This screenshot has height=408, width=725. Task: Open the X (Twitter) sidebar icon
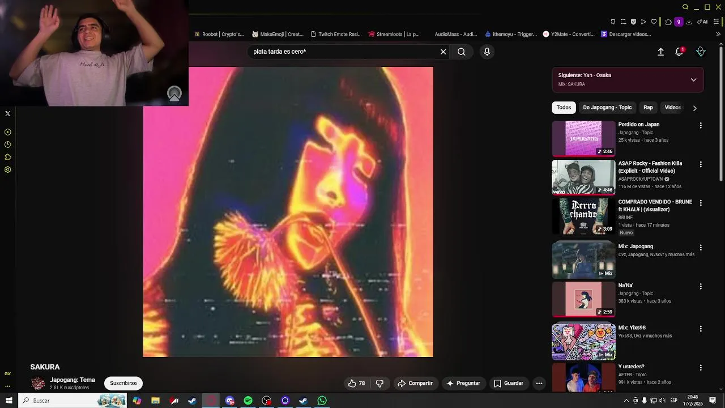point(7,114)
